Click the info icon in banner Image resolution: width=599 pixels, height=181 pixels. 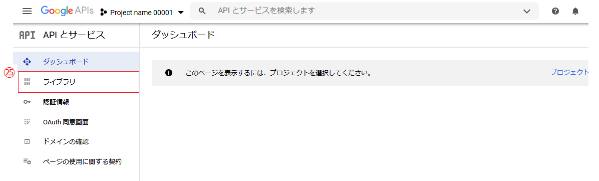pyautogui.click(x=168, y=73)
